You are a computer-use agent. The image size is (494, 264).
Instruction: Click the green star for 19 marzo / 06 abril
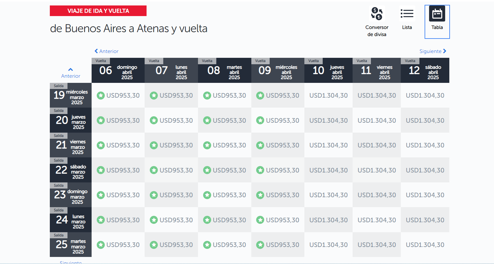click(101, 95)
